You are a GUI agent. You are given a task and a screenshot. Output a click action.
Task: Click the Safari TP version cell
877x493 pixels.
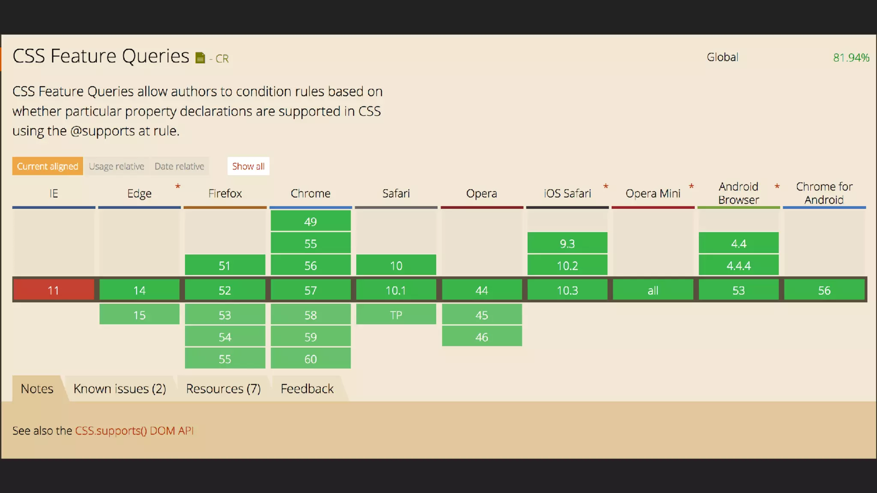[396, 315]
